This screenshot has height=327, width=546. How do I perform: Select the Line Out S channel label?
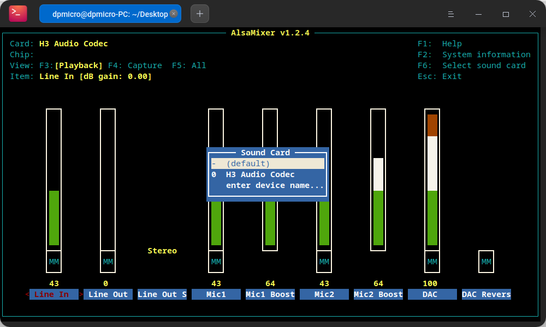pyautogui.click(x=162, y=294)
